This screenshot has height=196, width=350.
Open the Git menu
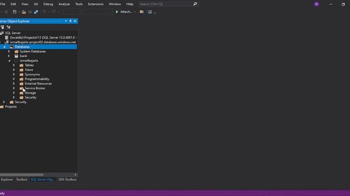36,4
